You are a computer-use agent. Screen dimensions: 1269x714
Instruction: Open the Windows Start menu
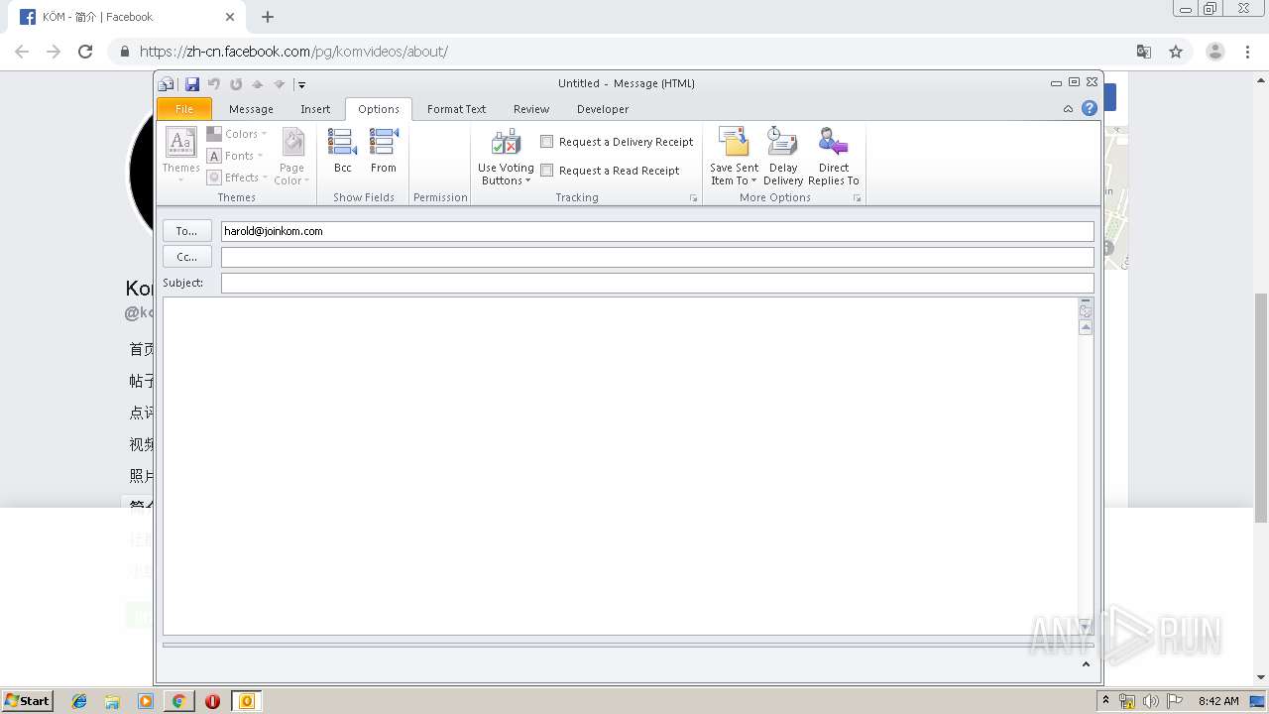[28, 701]
